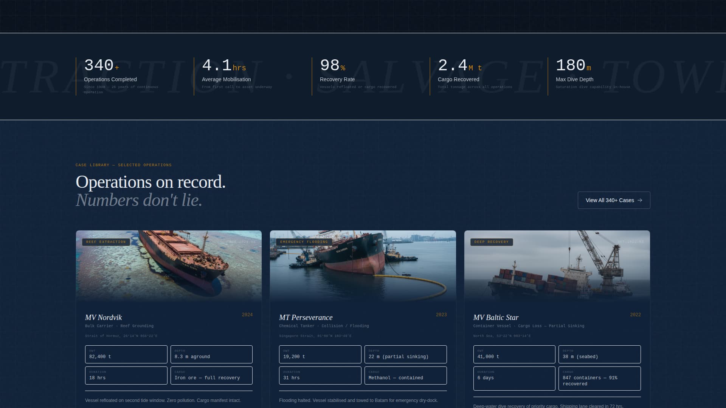Click the MV Baltic Star vessel photo
726x408 pixels.
pos(557,266)
